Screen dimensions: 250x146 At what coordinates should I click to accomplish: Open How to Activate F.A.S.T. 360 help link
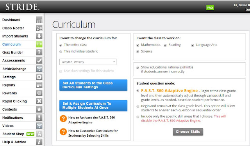click(x=91, y=120)
